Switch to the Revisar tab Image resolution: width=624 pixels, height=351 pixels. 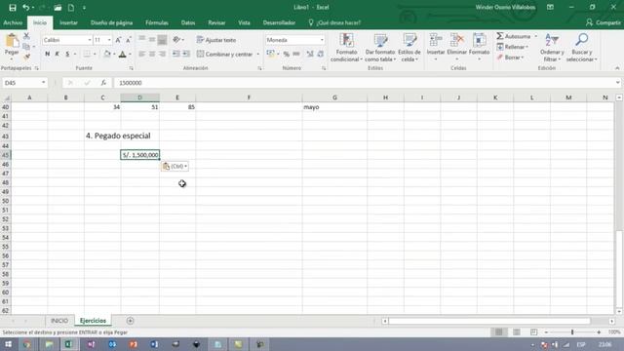216,22
